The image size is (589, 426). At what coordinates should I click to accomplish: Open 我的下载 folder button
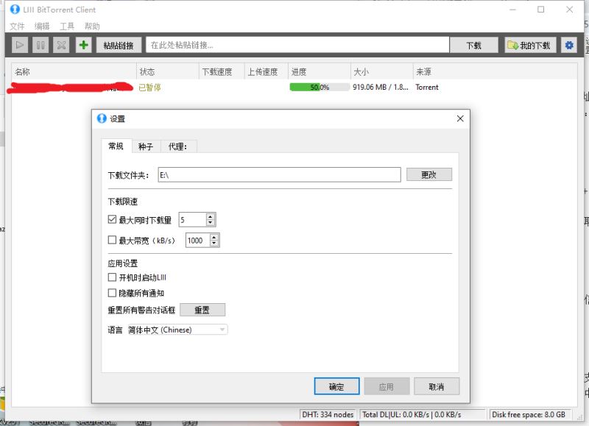[x=530, y=46]
